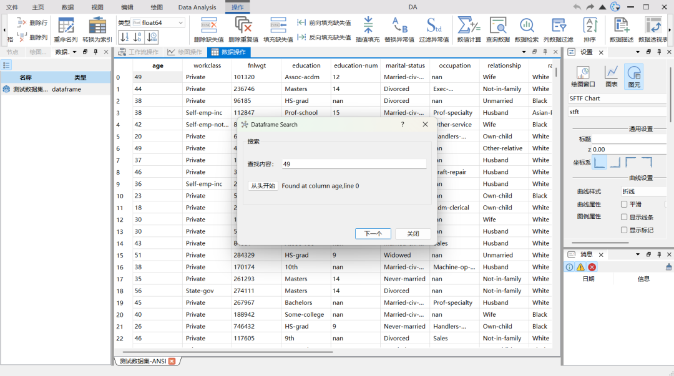Viewport: 674px width, 376px height.
Task: Switch to the Data Analysis ribbon tab
Action: click(197, 7)
